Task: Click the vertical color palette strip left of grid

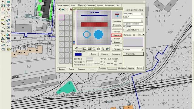Action: pos(74,28)
